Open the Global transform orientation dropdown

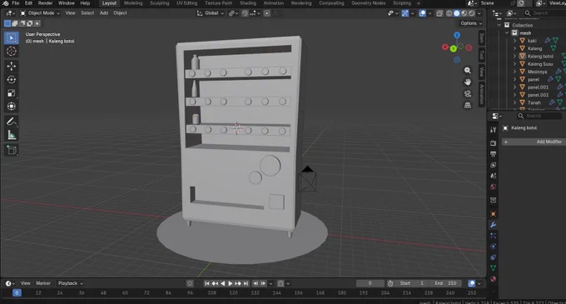point(210,13)
